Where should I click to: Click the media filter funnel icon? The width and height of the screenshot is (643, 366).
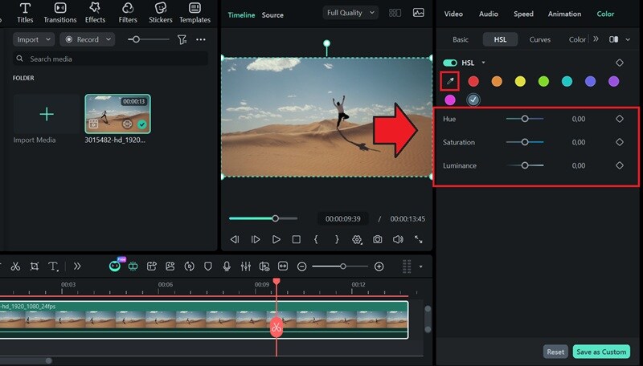coord(182,39)
